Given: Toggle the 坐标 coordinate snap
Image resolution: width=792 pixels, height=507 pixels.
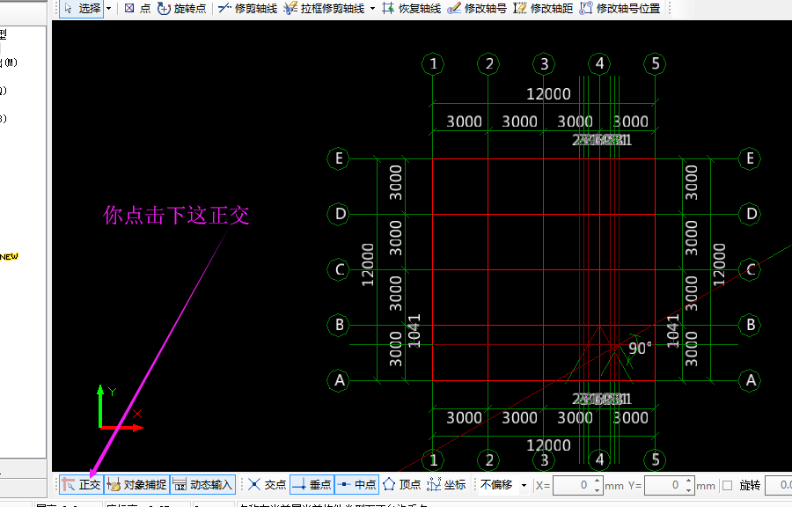Looking at the screenshot, I should point(446,485).
